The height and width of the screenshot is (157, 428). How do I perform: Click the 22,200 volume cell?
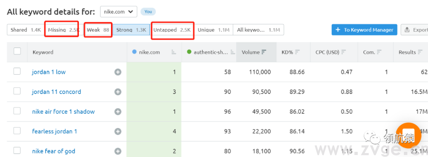click(x=262, y=131)
